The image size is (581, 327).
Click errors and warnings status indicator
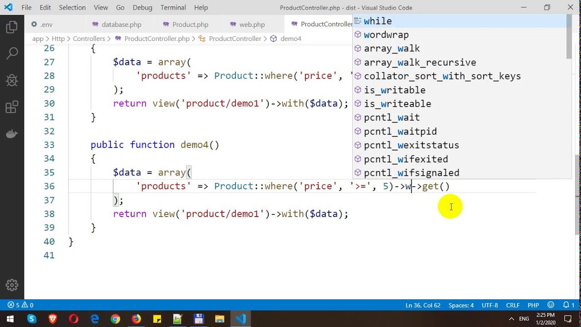pos(20,305)
